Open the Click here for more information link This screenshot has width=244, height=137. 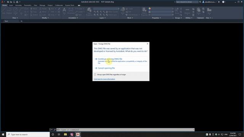click(104, 79)
